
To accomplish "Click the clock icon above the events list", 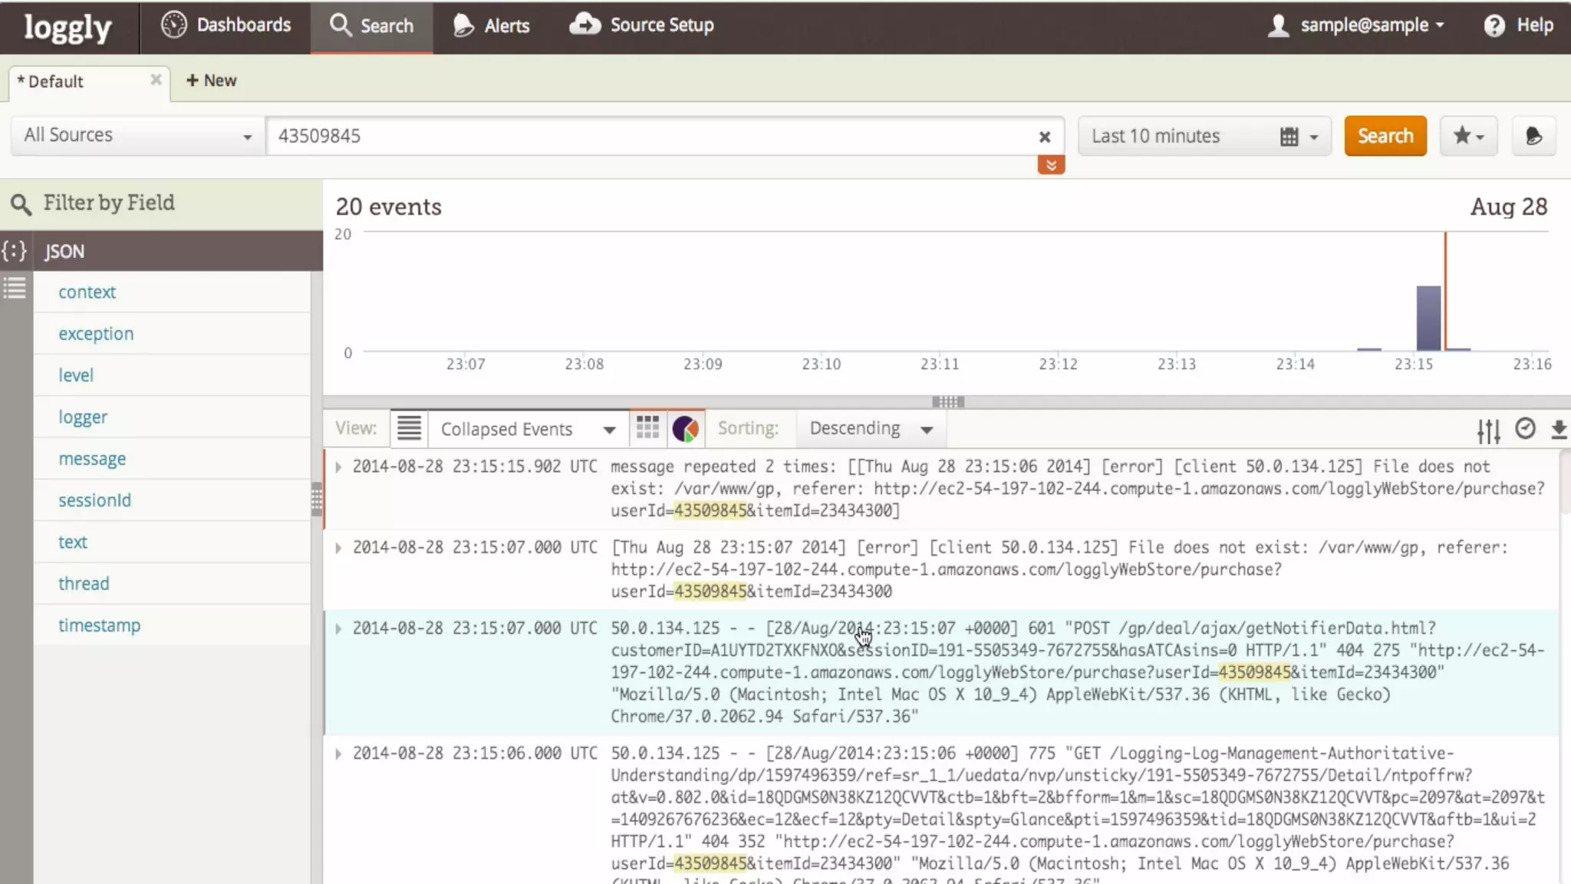I will tap(1525, 428).
